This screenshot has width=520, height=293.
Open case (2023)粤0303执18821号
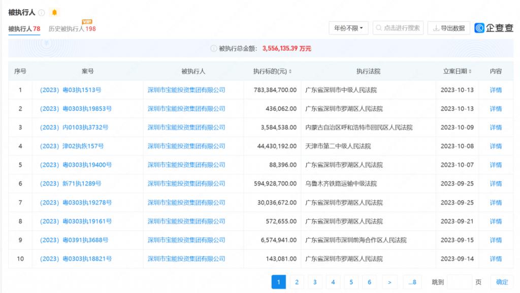click(76, 259)
